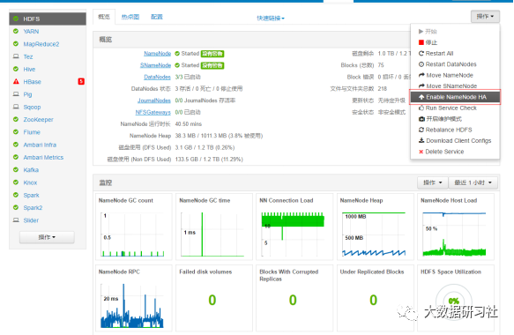Open the Flume service in sidebar
Viewport: 514px width, 335px height.
(32, 132)
